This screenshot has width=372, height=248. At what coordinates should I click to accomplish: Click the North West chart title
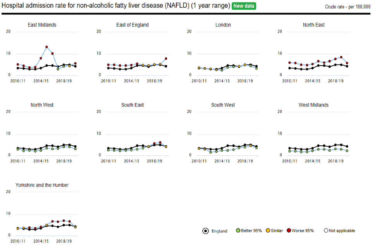[x=42, y=105]
